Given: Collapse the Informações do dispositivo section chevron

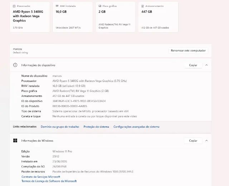Looking at the screenshot, I should point(206,65).
